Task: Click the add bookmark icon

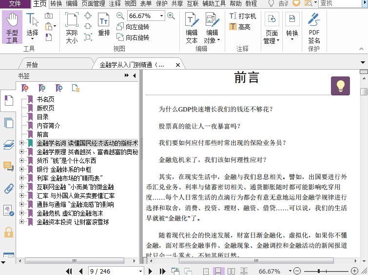Action: click(42, 88)
